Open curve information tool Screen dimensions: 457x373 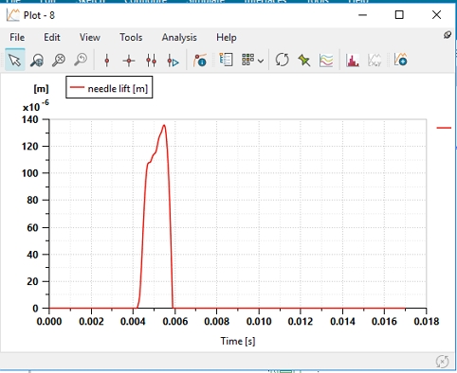pos(200,60)
